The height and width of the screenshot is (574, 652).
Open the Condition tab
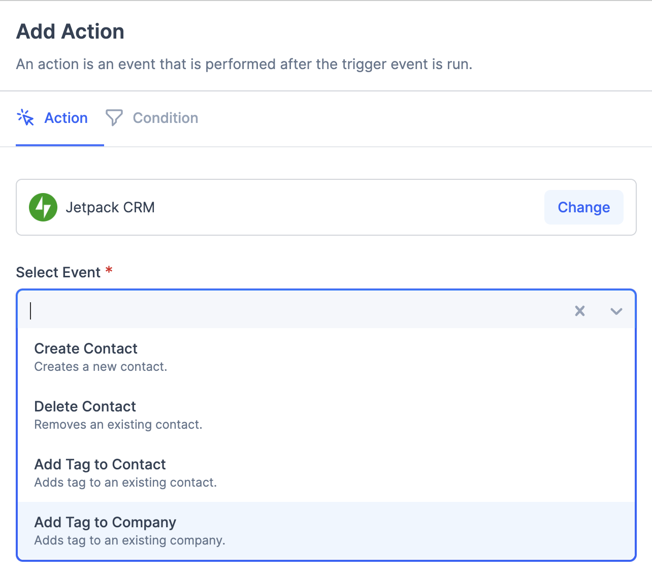(x=165, y=118)
